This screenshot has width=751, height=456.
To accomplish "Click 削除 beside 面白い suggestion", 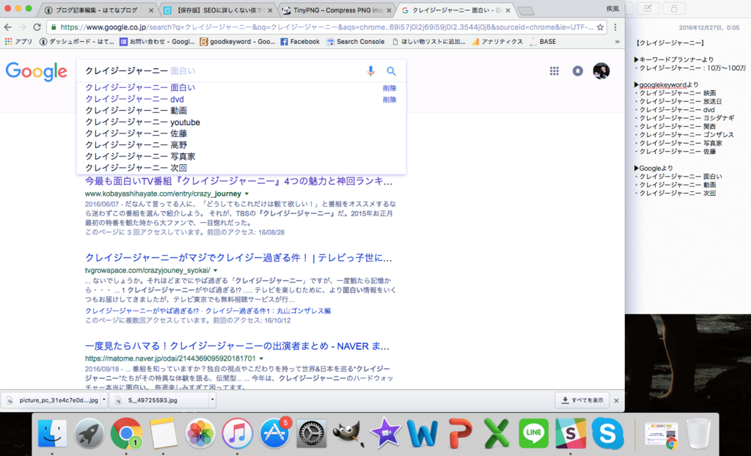I will point(389,88).
